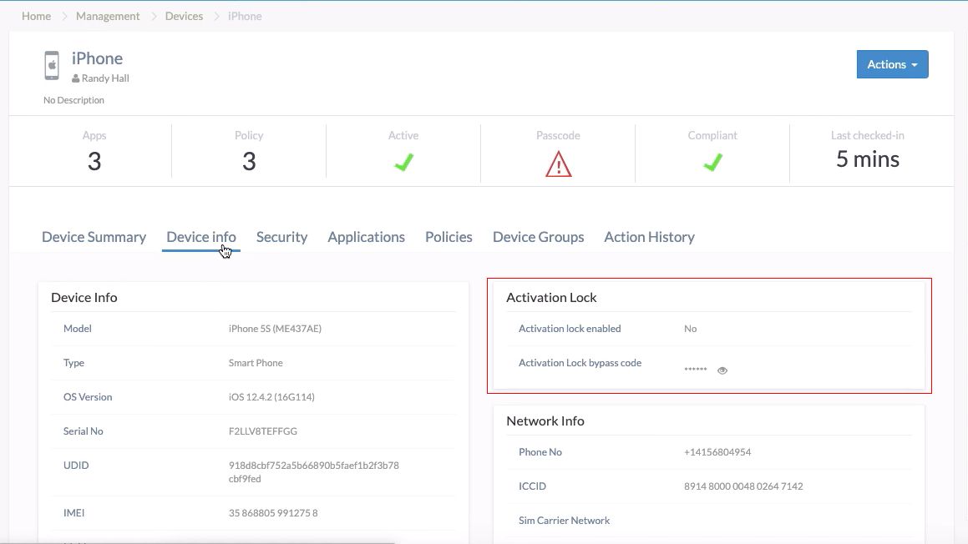
Task: Click the IMEI label
Action: click(x=74, y=513)
